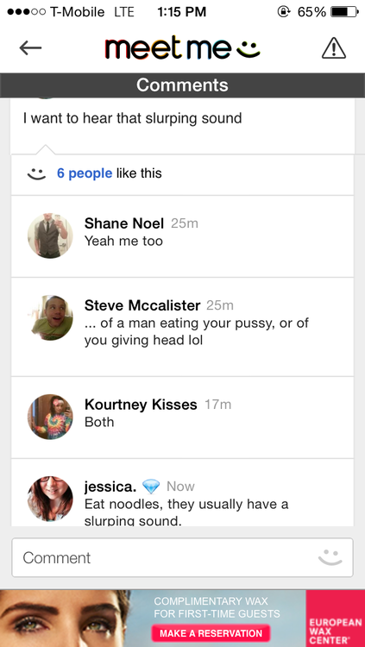Tap jessica's blue diamond badge

[x=151, y=487]
